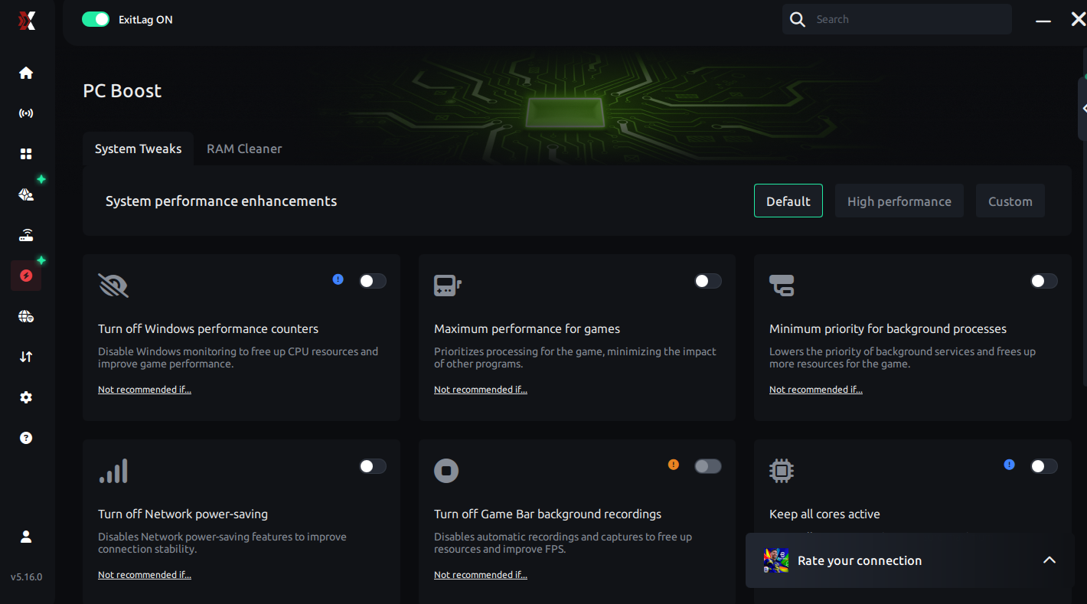
Task: Expand the Rate your connection panel
Action: coord(1049,560)
